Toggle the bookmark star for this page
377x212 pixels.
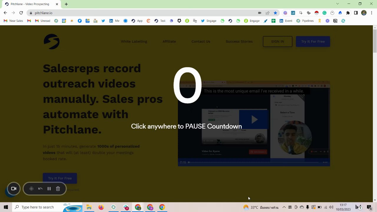click(x=275, y=13)
